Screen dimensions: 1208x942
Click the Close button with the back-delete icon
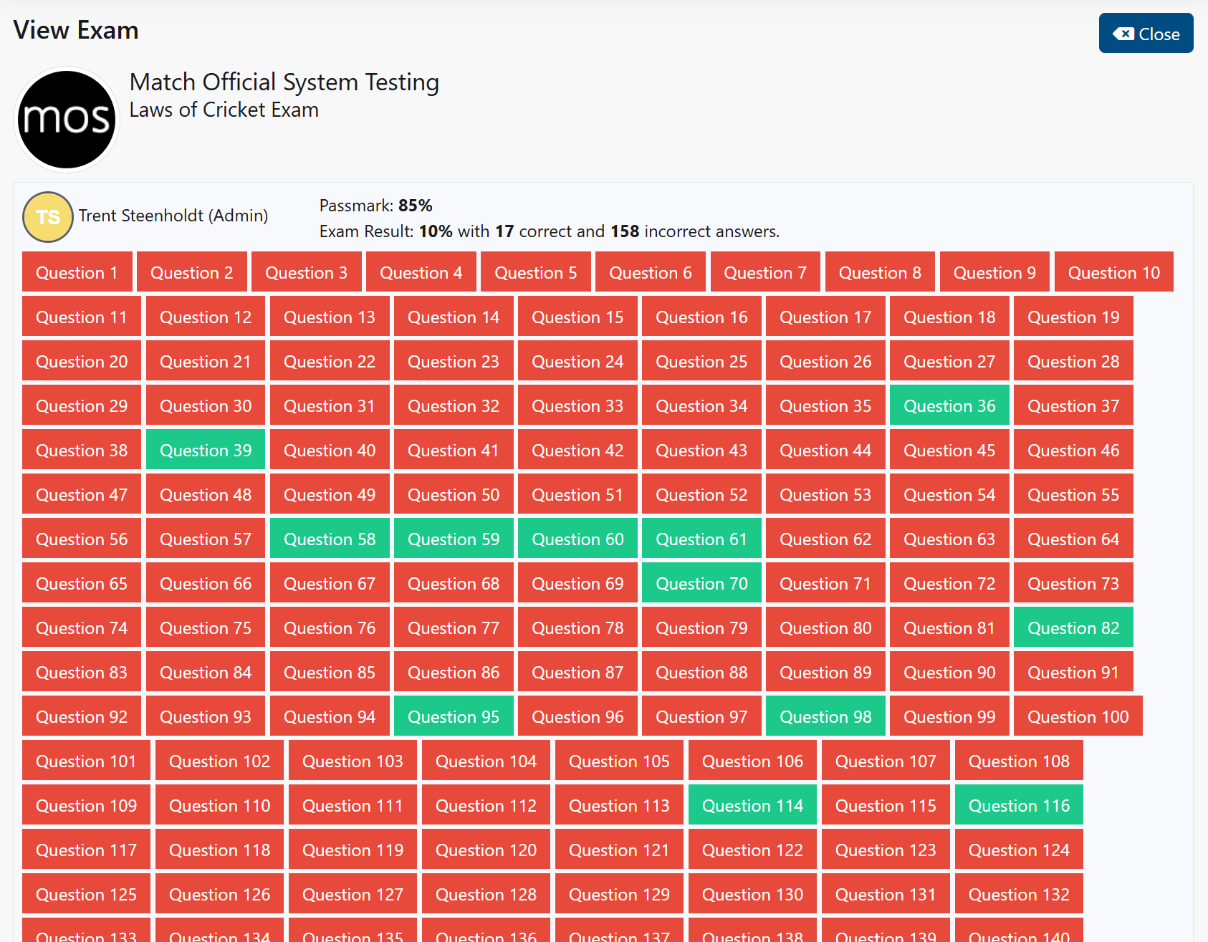tap(1145, 33)
